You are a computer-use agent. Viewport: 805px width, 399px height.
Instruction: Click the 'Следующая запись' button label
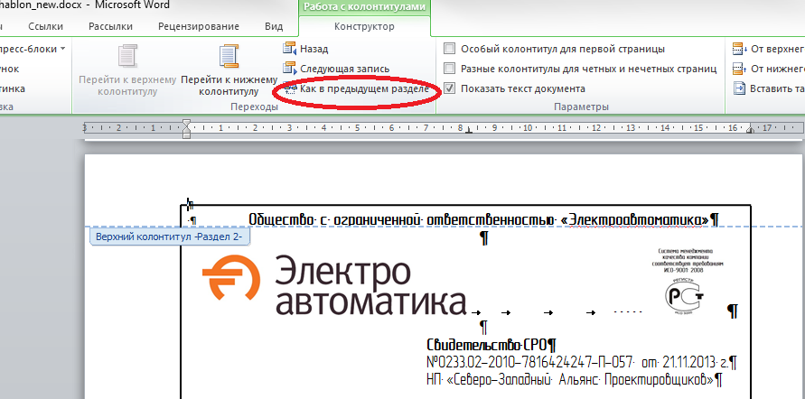point(344,69)
